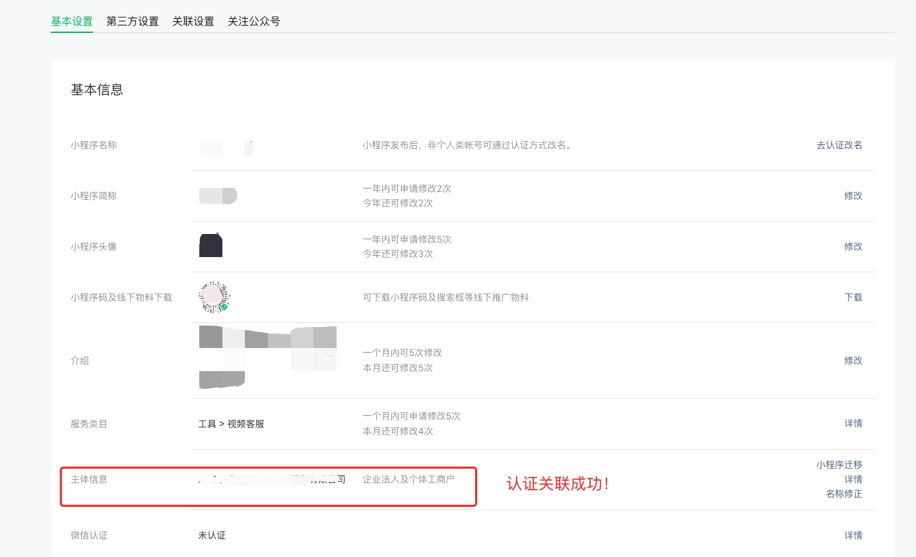This screenshot has width=916, height=557.
Task: Click 下载 for the mini program code
Action: point(853,297)
